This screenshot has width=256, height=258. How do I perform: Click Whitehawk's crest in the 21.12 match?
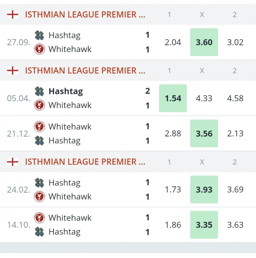pyautogui.click(x=39, y=126)
